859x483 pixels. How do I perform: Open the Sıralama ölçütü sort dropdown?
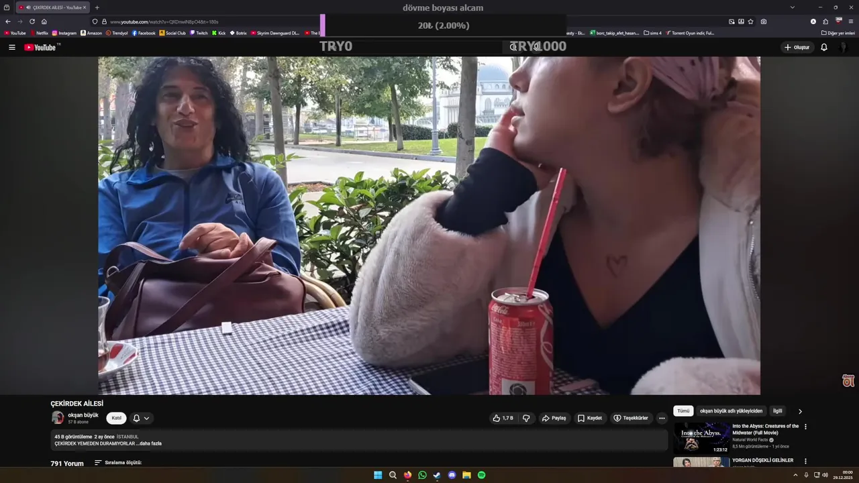tap(118, 463)
